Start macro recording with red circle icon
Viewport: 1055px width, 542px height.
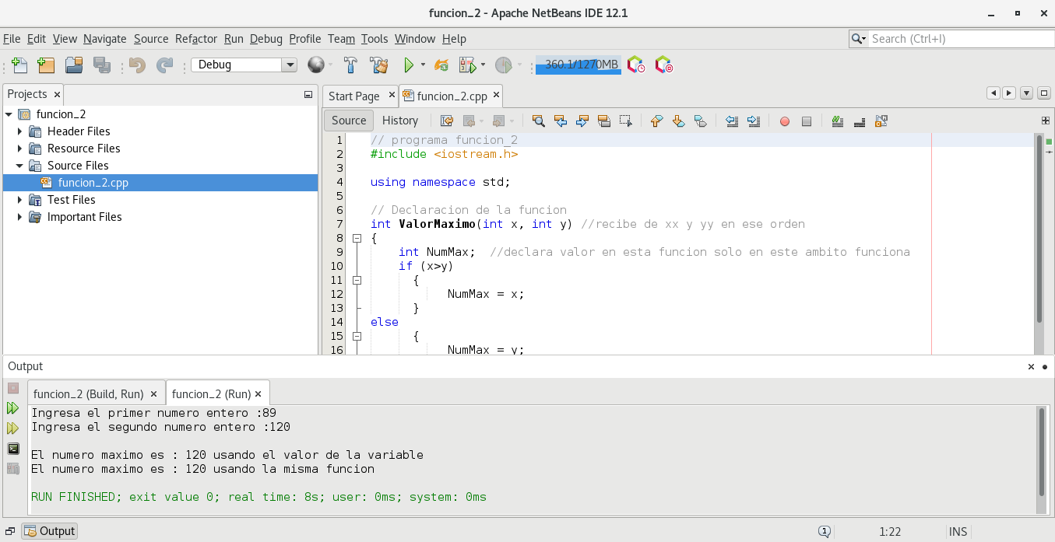[x=785, y=121]
